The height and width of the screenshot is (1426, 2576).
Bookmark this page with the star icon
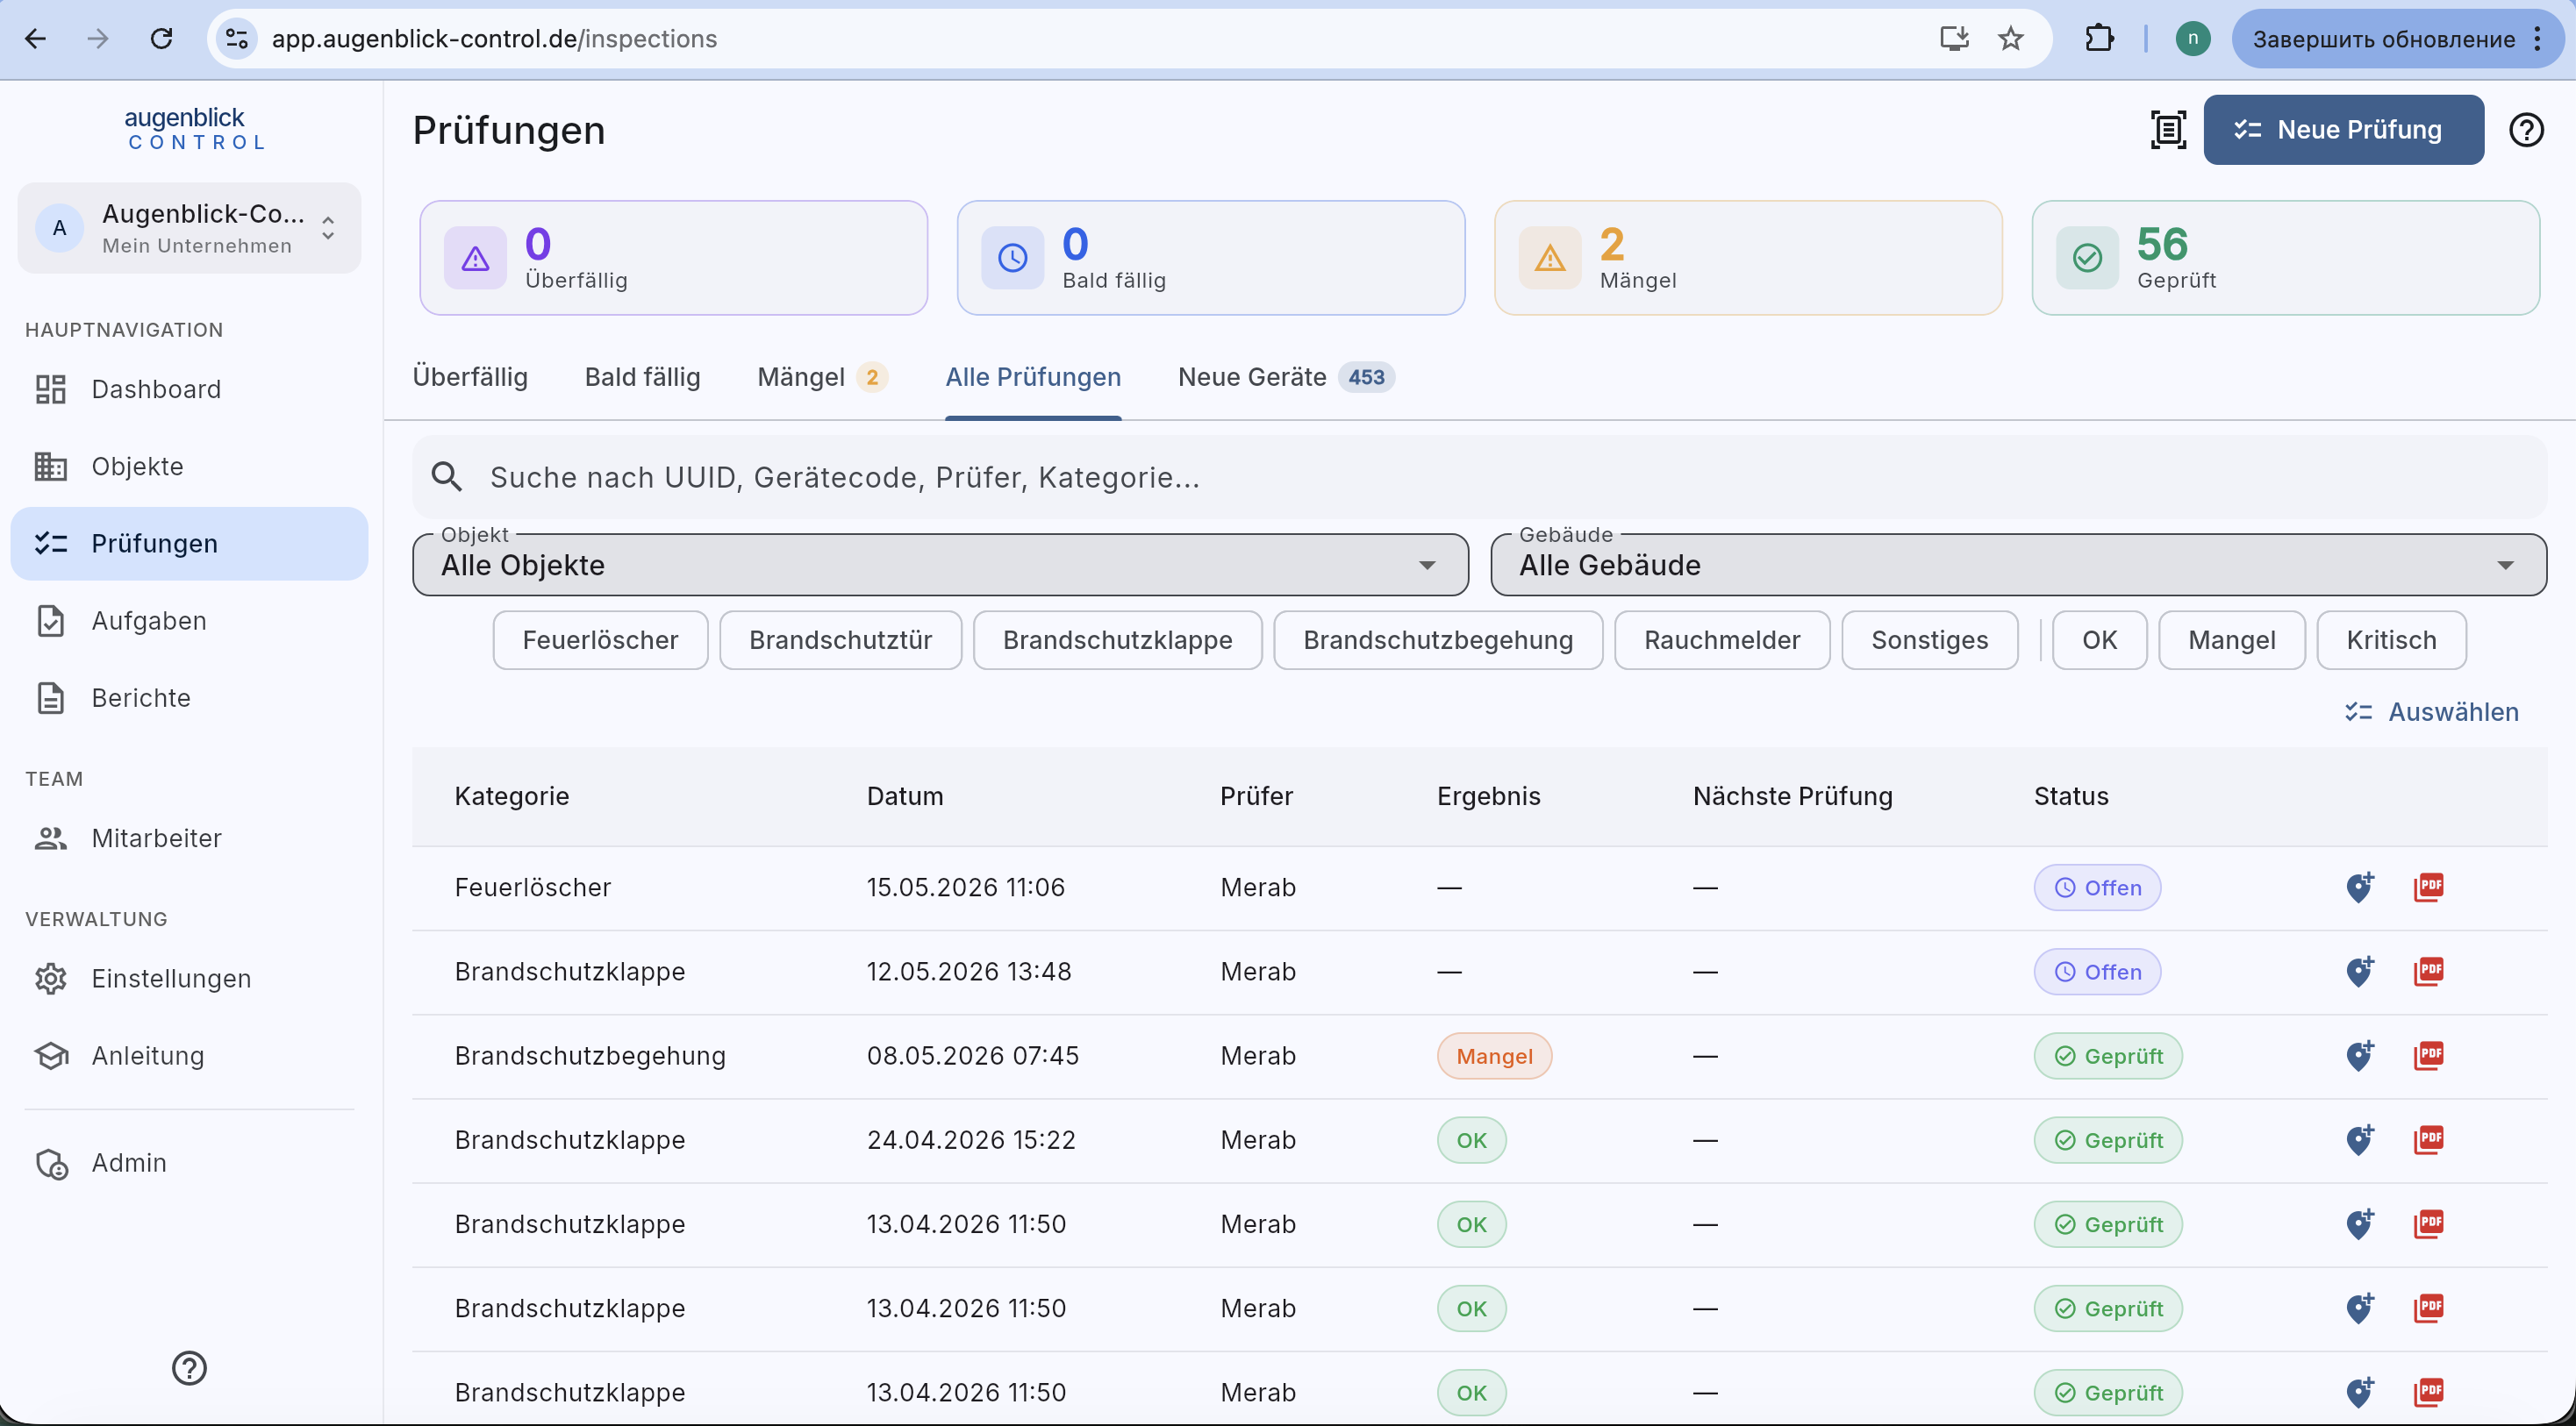coord(2011,39)
